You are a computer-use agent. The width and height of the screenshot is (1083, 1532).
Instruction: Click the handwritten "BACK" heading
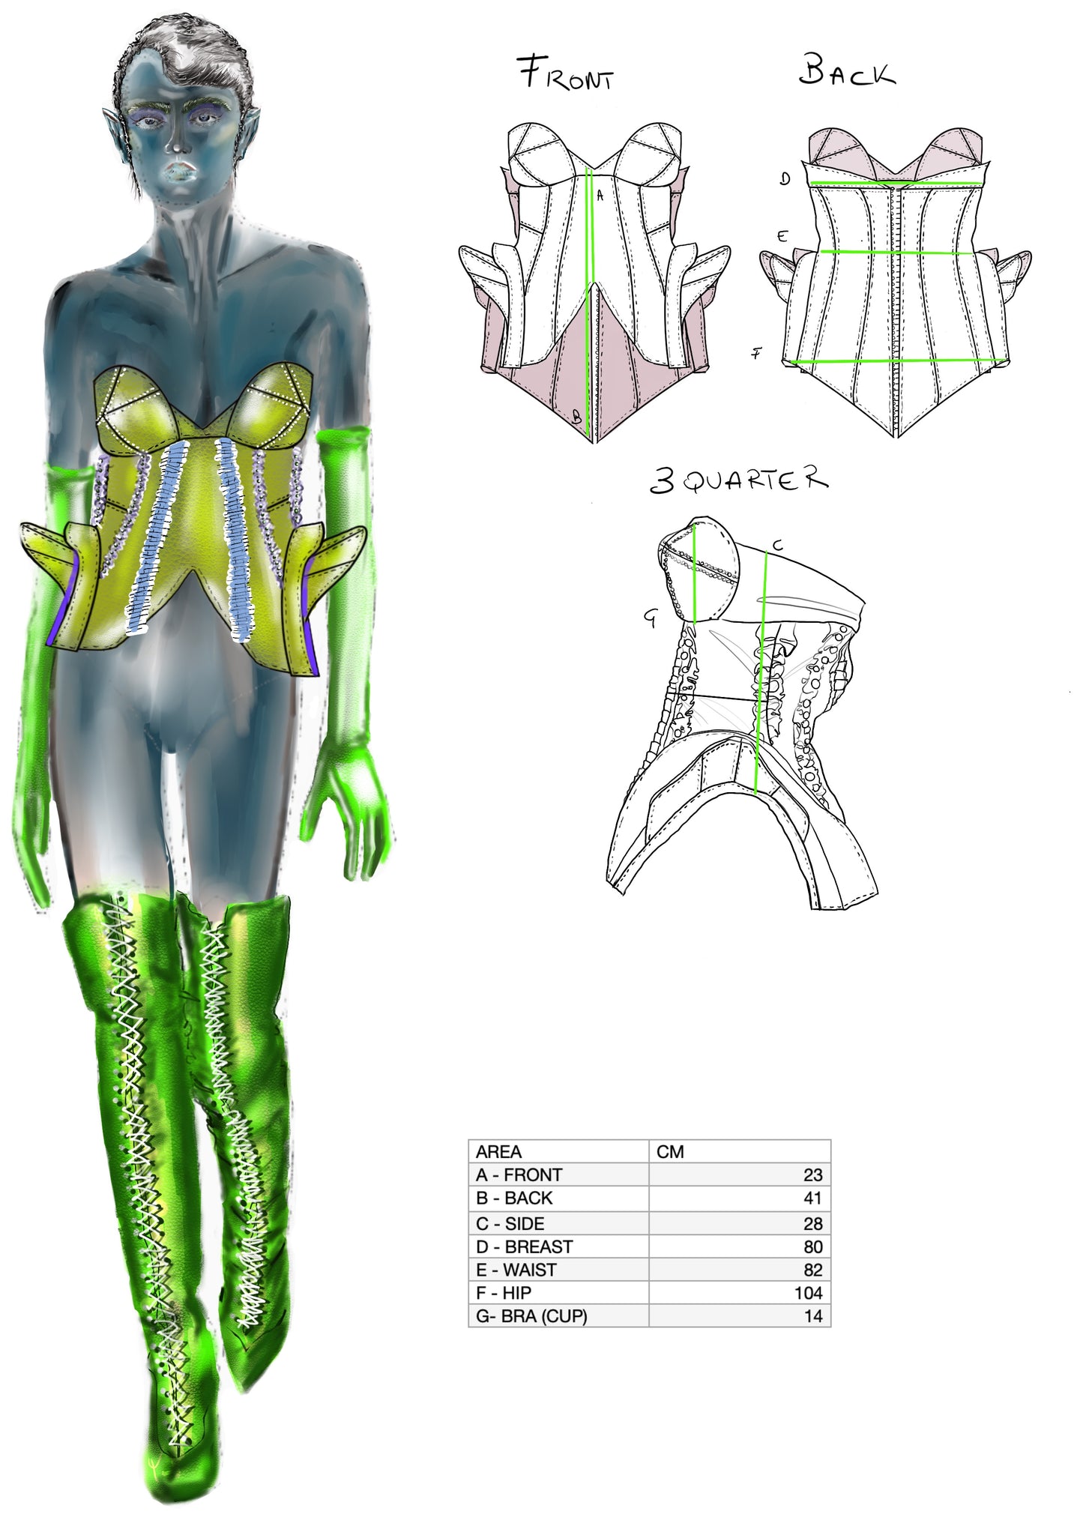point(846,71)
